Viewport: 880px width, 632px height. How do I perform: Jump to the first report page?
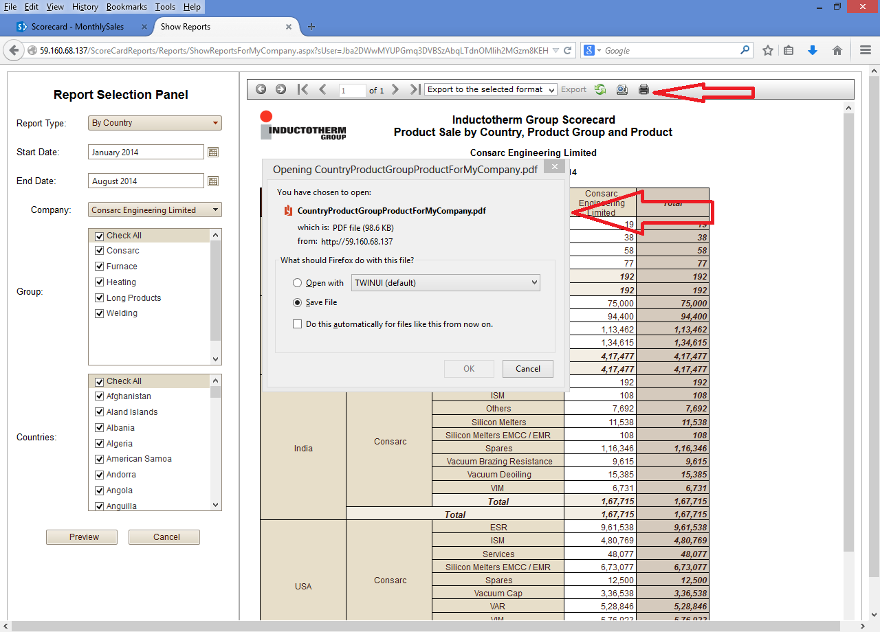pyautogui.click(x=302, y=89)
